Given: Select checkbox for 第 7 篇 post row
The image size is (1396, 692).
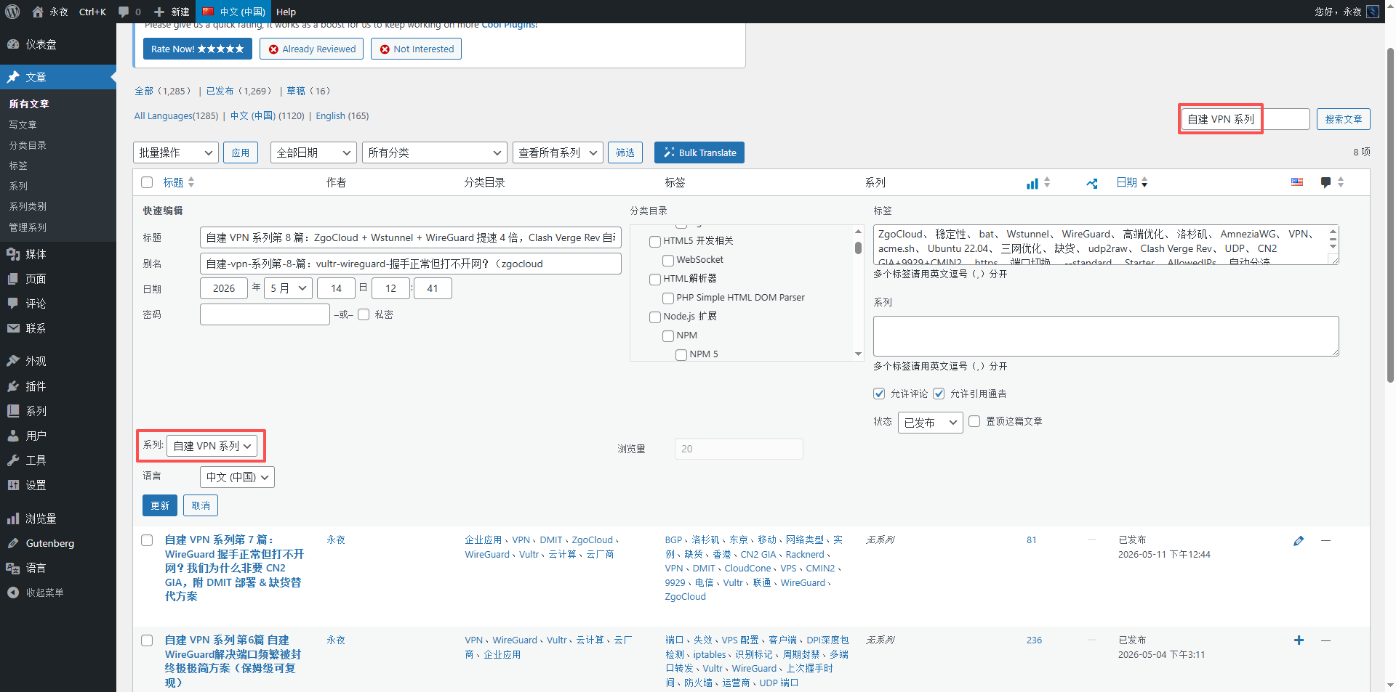Looking at the screenshot, I should (147, 540).
